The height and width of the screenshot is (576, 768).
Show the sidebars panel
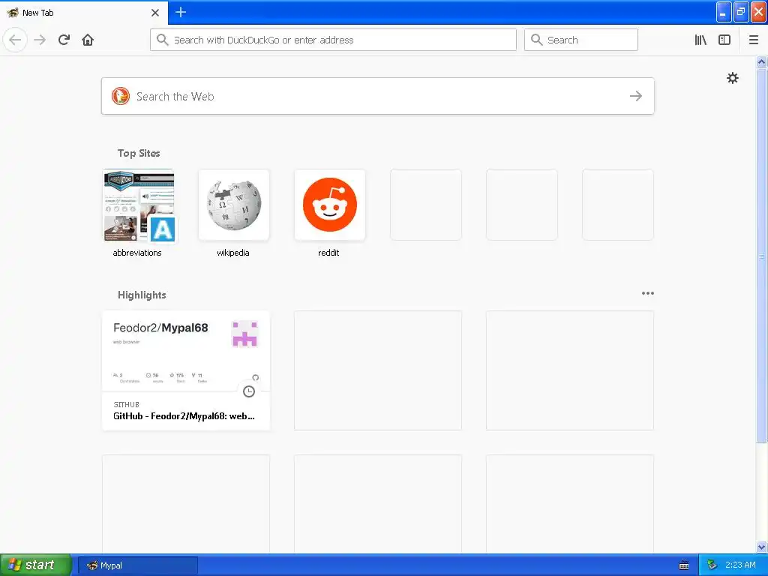coord(724,40)
